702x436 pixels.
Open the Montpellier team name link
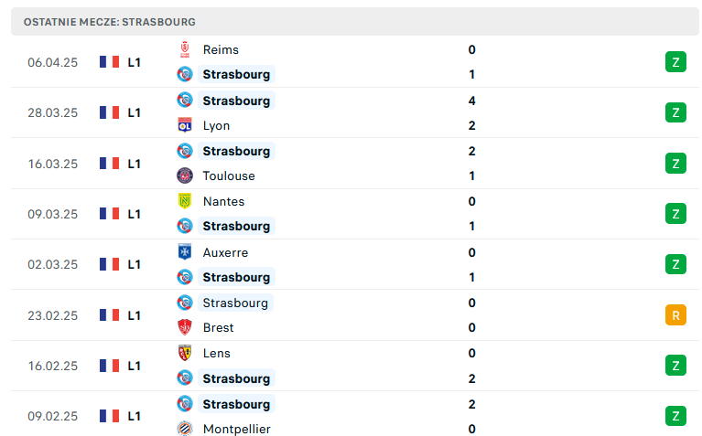click(x=236, y=429)
